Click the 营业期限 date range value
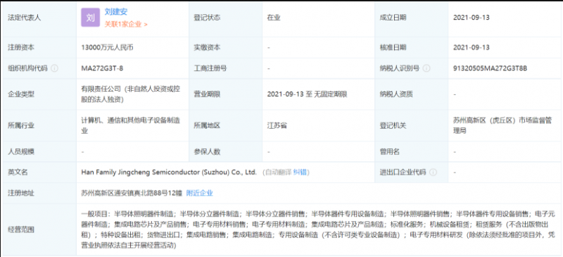 (307, 94)
